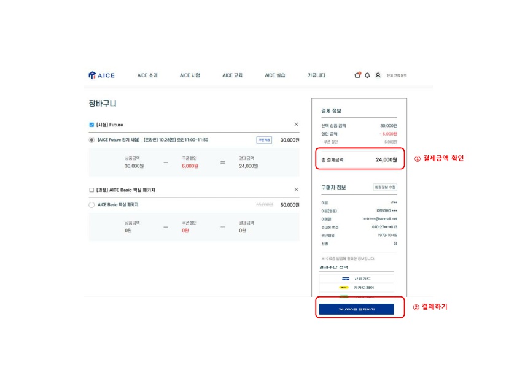Open the AICE 교육 menu
This screenshot has width=517, height=365.
[232, 75]
